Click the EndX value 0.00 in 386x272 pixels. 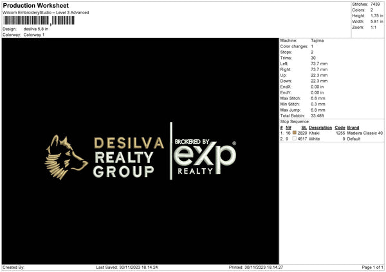[317, 87]
